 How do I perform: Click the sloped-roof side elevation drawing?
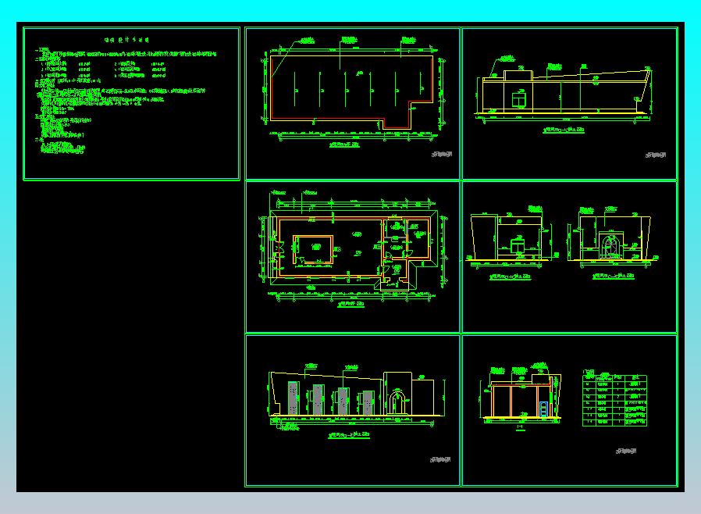[x=564, y=91]
